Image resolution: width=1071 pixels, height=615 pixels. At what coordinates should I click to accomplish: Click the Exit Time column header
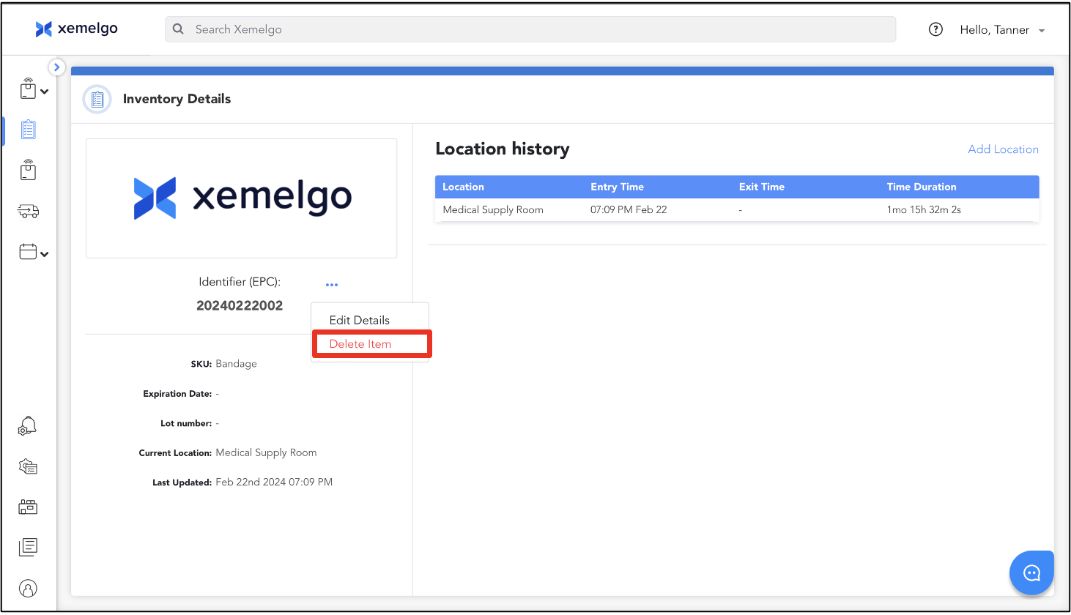click(761, 187)
